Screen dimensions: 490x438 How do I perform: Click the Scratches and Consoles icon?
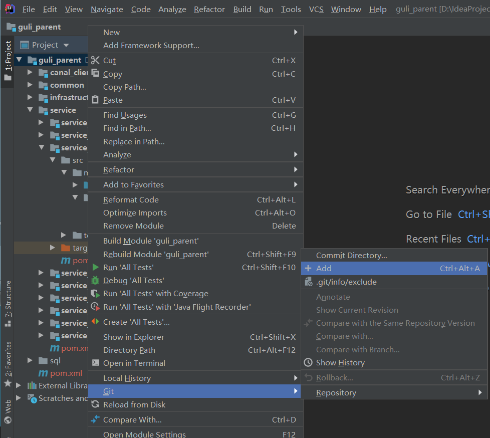tap(32, 398)
